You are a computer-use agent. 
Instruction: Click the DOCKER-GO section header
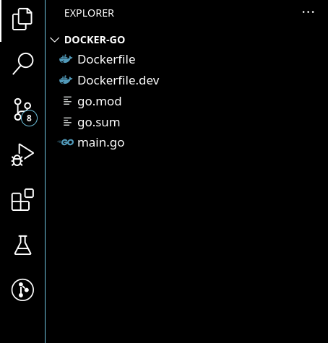click(x=186, y=40)
